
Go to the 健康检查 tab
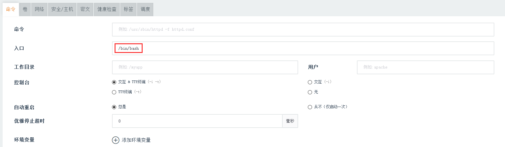point(107,9)
